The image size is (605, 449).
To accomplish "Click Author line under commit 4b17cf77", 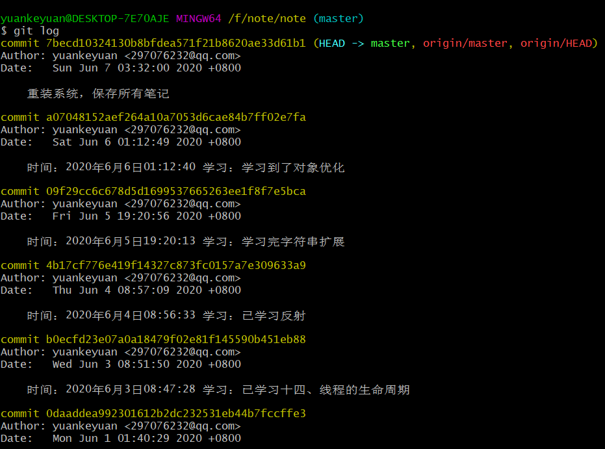I will coord(120,277).
